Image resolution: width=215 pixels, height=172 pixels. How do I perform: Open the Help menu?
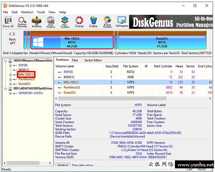pos(63,12)
